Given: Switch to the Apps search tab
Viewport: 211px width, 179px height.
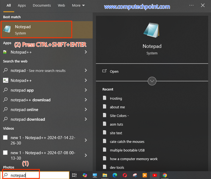Looking at the screenshot, I should click(22, 5).
